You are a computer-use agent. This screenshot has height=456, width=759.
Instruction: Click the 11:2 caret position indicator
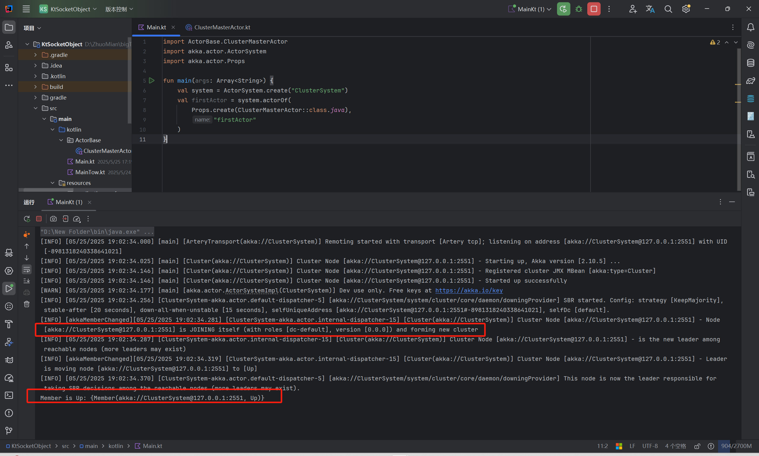[602, 446]
